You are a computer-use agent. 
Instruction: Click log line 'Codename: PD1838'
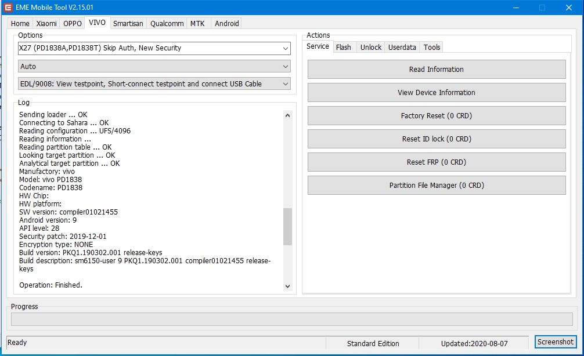pyautogui.click(x=51, y=188)
